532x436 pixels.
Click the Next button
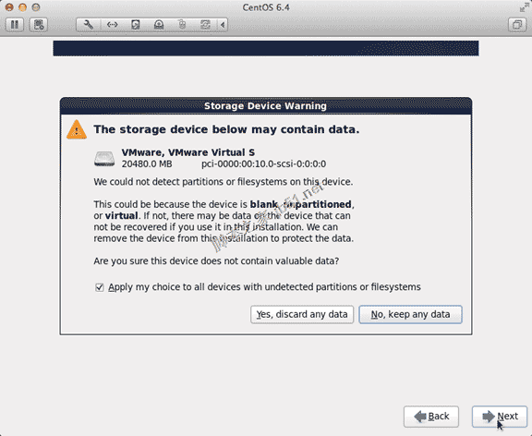point(500,417)
